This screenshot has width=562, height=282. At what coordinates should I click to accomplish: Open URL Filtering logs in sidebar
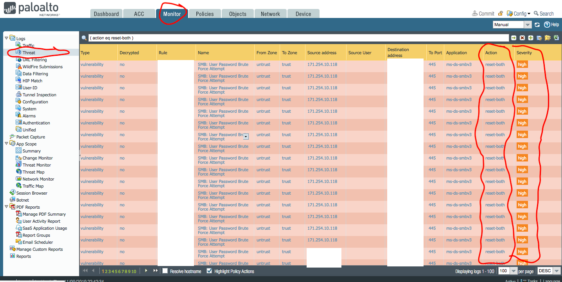point(34,60)
